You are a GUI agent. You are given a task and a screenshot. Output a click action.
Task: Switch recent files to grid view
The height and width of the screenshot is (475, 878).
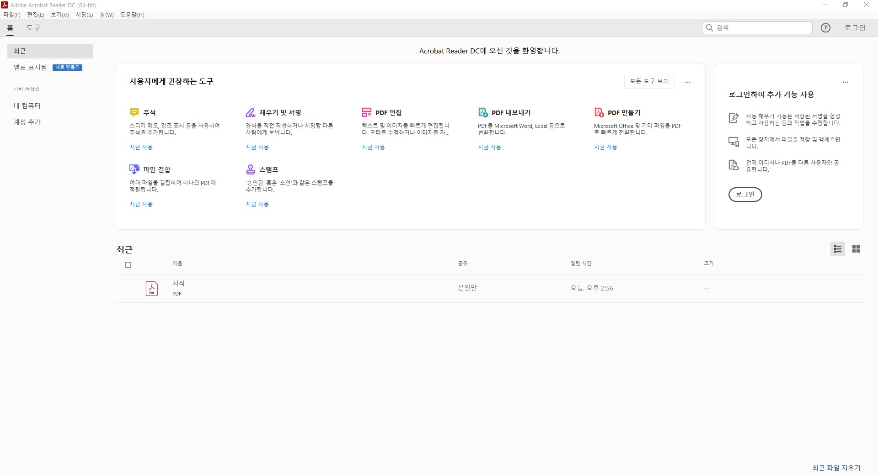click(856, 249)
